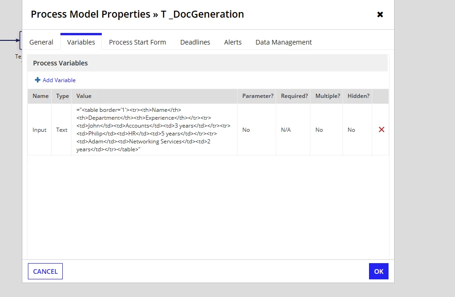Viewport: 455px width, 297px height.
Task: Delete the Input variable with red X
Action: 381,129
